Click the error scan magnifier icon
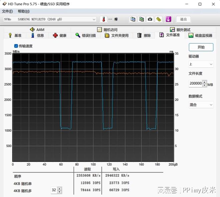The image size is (220, 197). click(x=78, y=35)
